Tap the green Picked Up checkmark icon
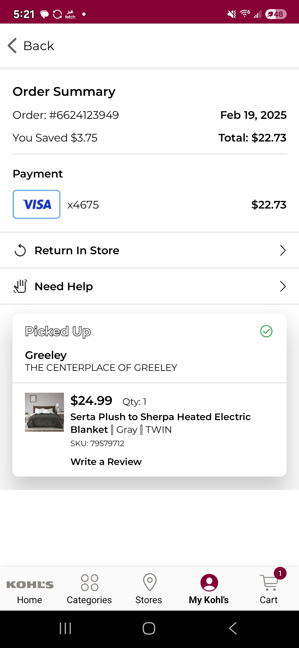 tap(266, 331)
